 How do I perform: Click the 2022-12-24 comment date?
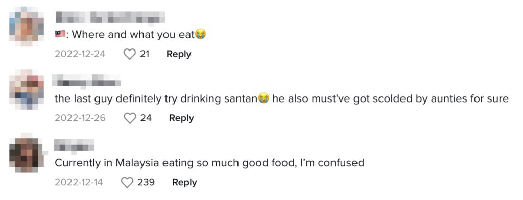(x=80, y=54)
